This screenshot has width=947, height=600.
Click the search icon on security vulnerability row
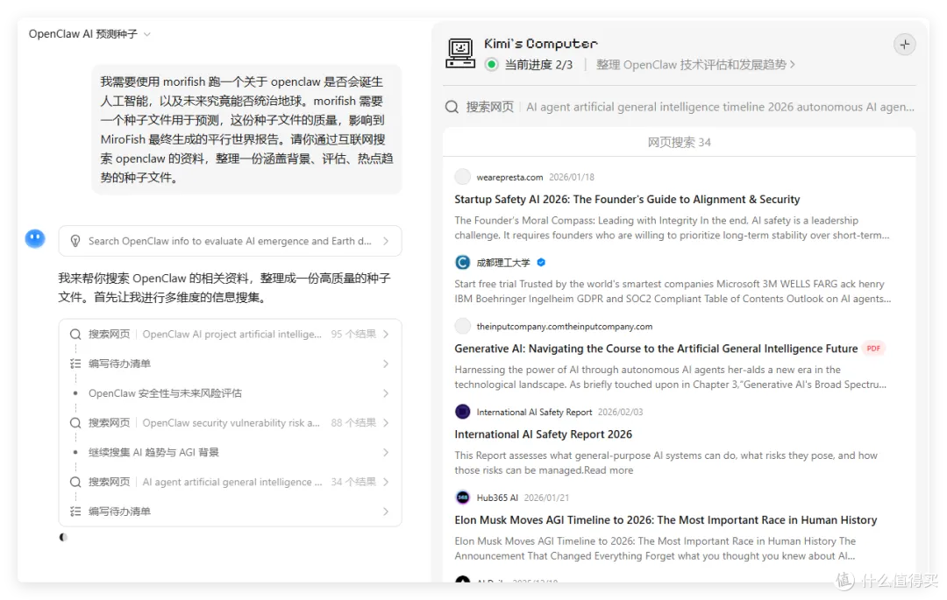75,423
